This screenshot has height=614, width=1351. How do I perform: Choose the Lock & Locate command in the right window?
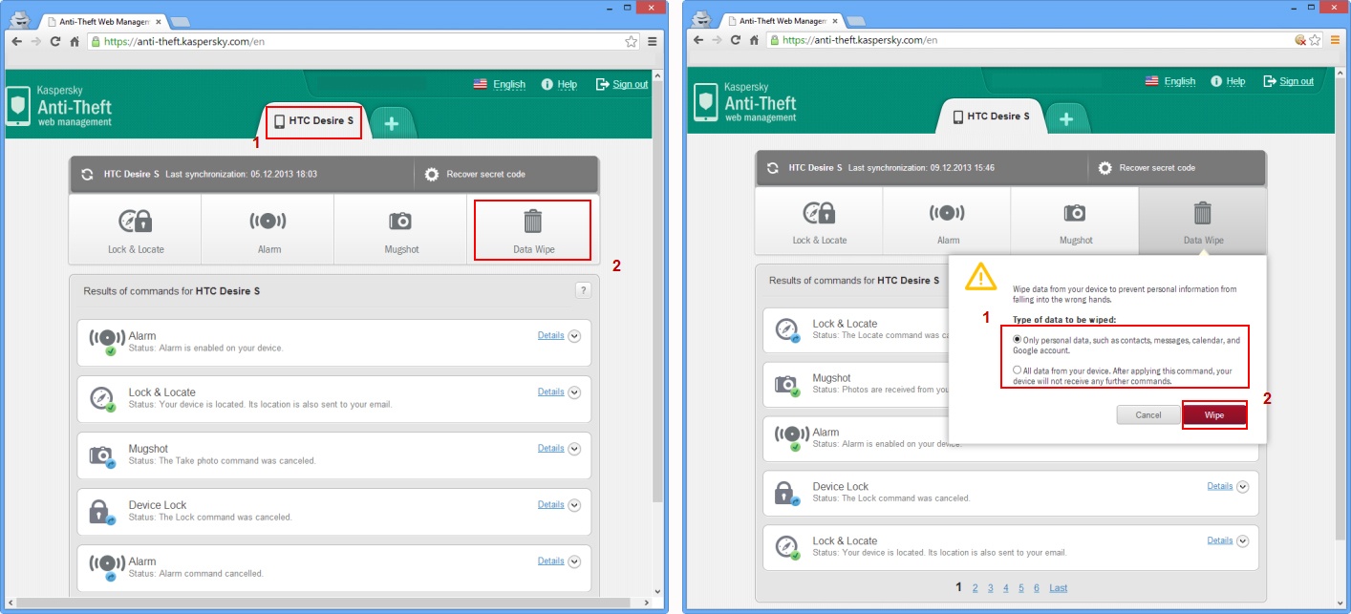coord(819,222)
